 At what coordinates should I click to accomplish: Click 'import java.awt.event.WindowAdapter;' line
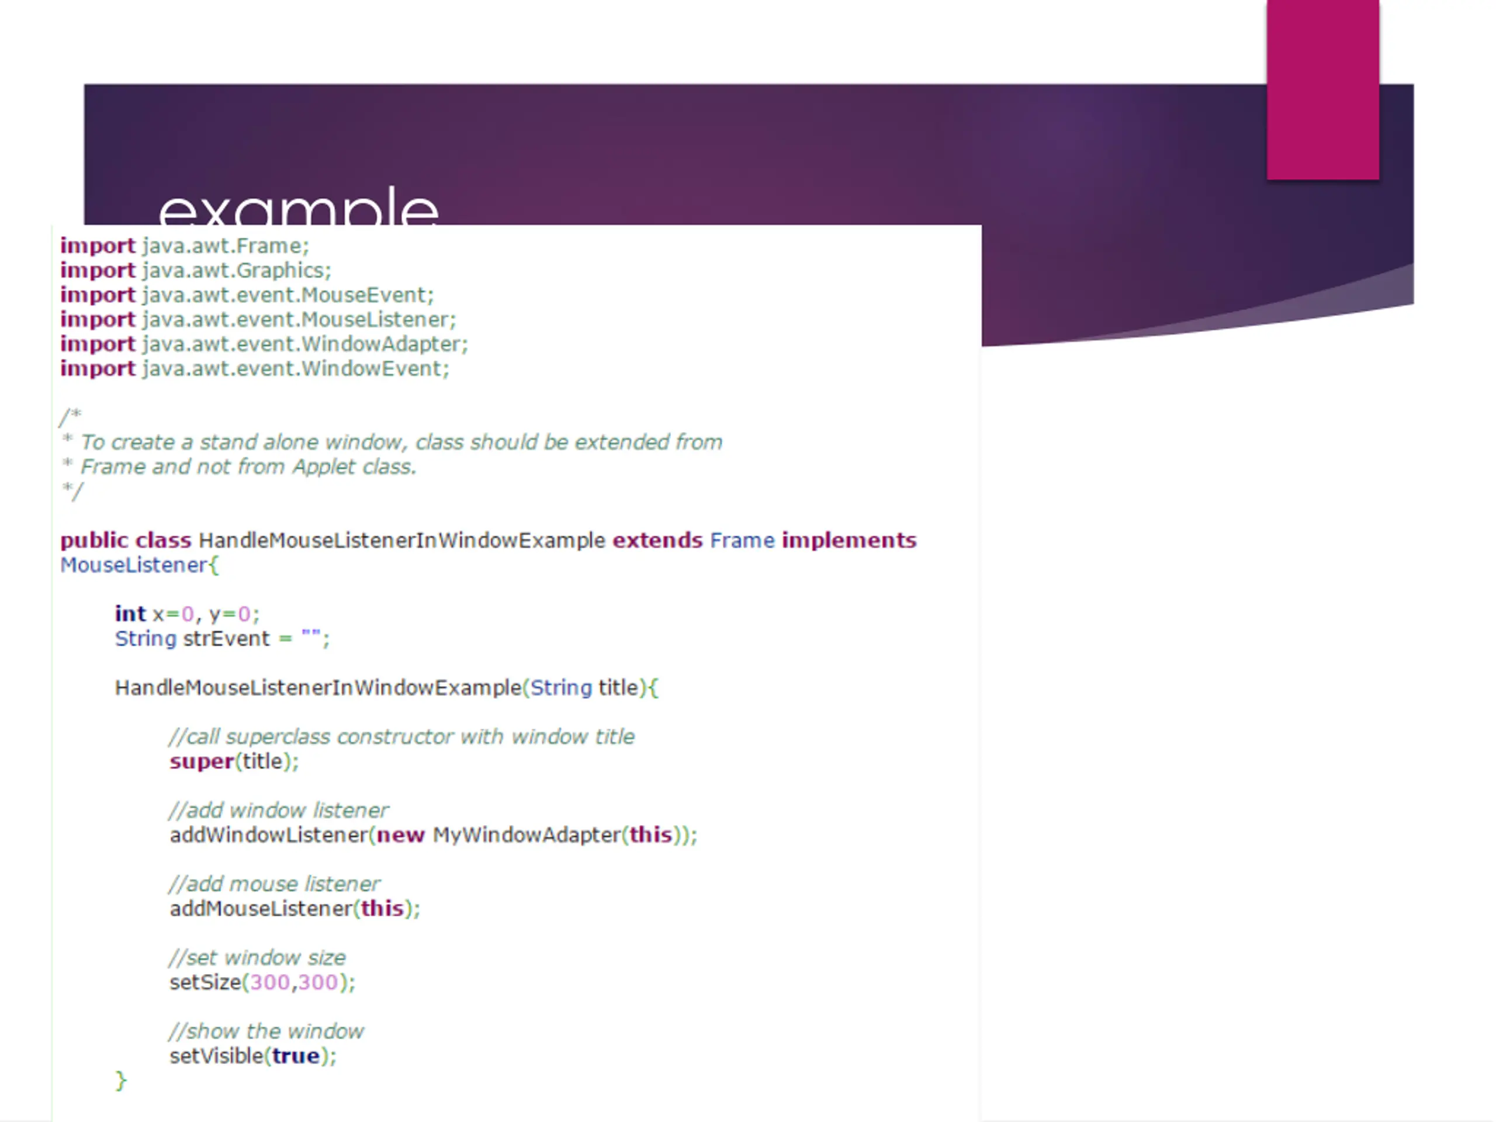pyautogui.click(x=265, y=344)
